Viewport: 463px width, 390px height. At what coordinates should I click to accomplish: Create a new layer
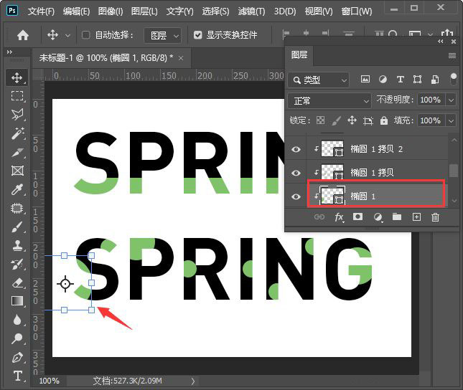pyautogui.click(x=416, y=217)
